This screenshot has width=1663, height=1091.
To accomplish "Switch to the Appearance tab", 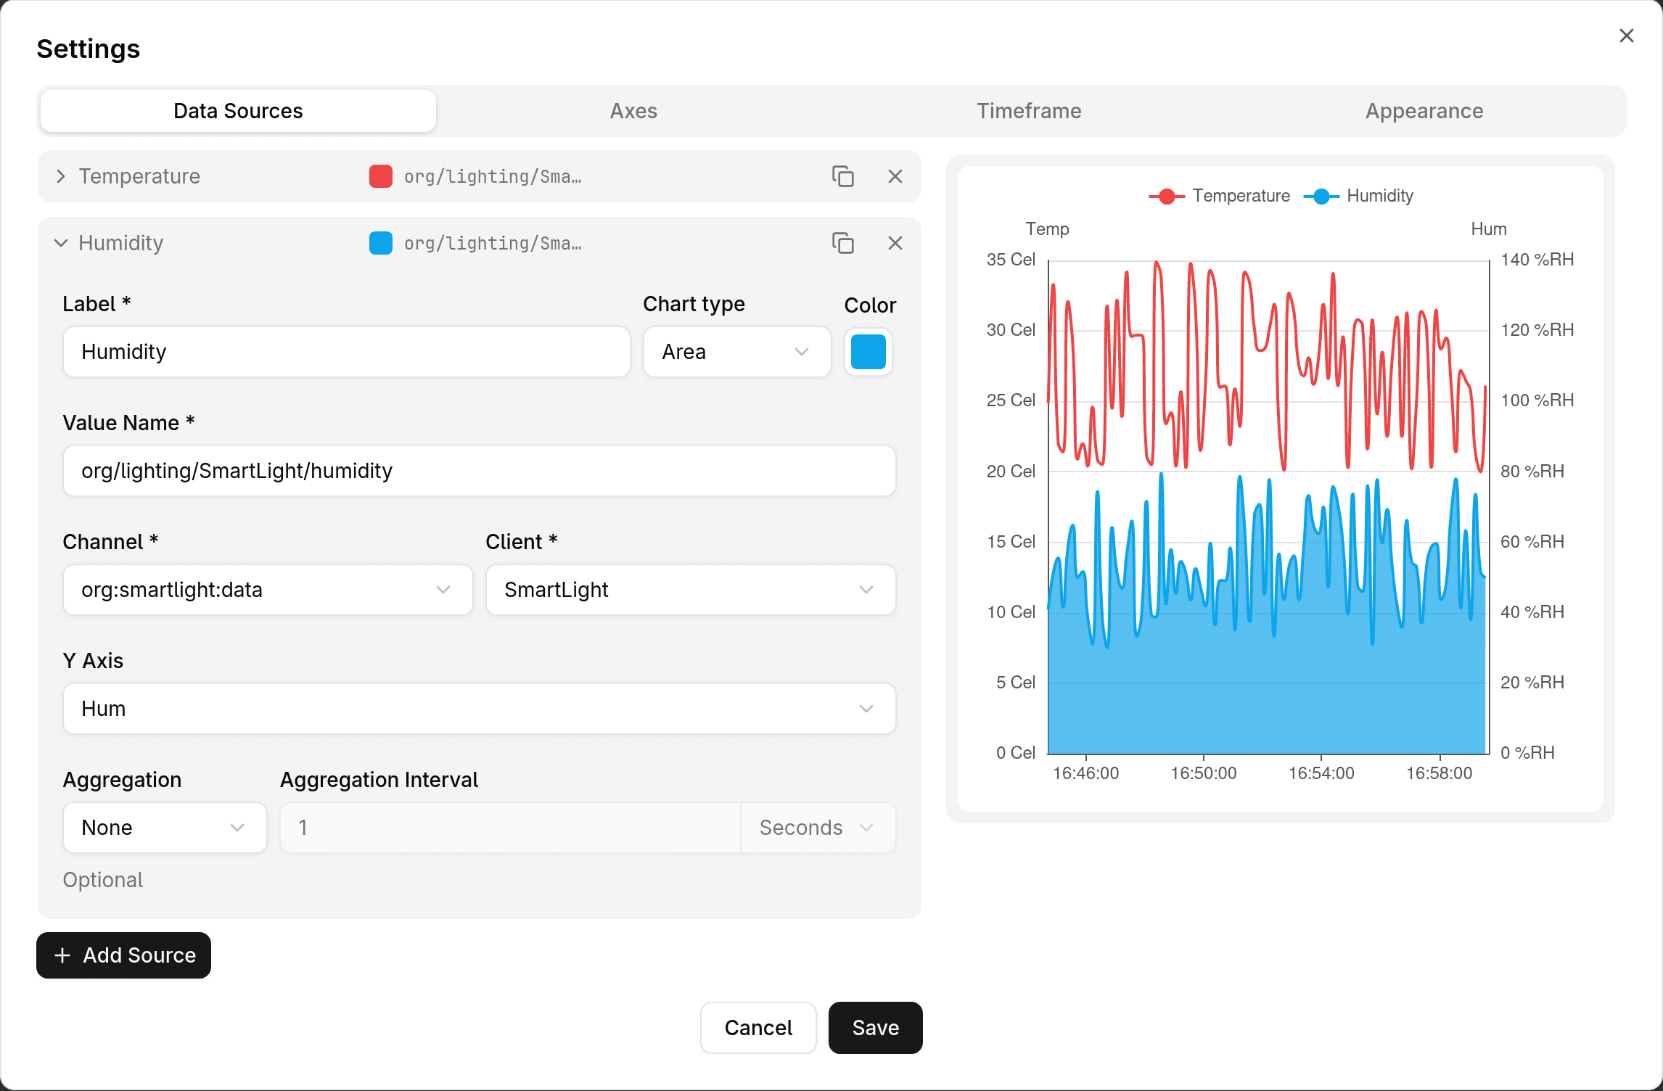I will (1424, 111).
